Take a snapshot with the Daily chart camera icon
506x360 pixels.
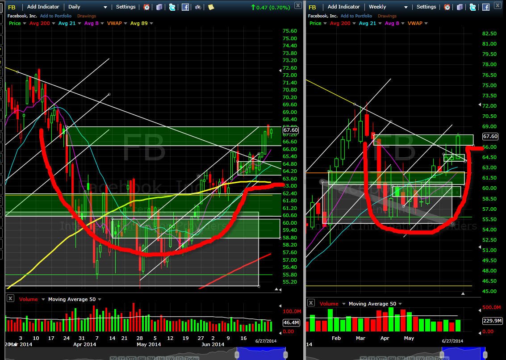[198, 7]
